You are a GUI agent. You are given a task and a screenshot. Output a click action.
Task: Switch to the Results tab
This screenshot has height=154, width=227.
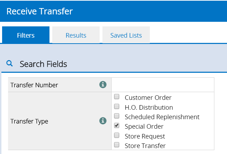pyautogui.click(x=76, y=35)
